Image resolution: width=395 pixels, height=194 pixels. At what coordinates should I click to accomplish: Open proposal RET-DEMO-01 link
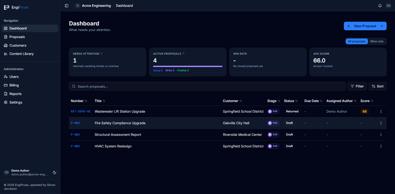81,111
